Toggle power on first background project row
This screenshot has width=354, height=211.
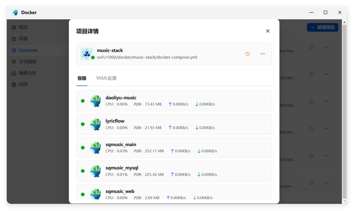pos(312,47)
